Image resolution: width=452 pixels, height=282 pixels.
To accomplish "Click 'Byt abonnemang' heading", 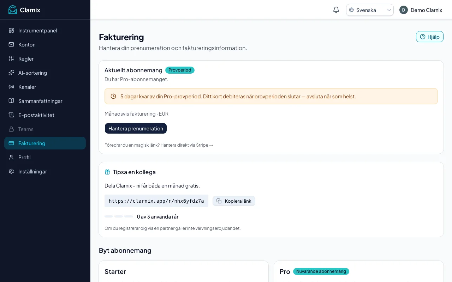I will (x=125, y=250).
